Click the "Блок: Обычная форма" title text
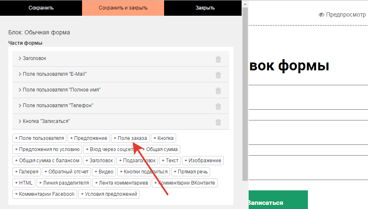The height and width of the screenshot is (209, 368). (x=39, y=32)
